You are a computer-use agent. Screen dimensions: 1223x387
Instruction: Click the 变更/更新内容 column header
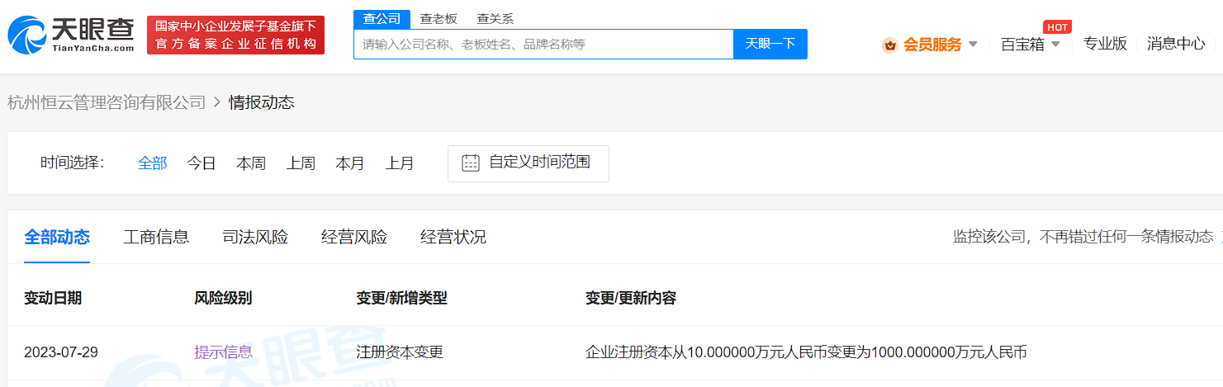[631, 298]
